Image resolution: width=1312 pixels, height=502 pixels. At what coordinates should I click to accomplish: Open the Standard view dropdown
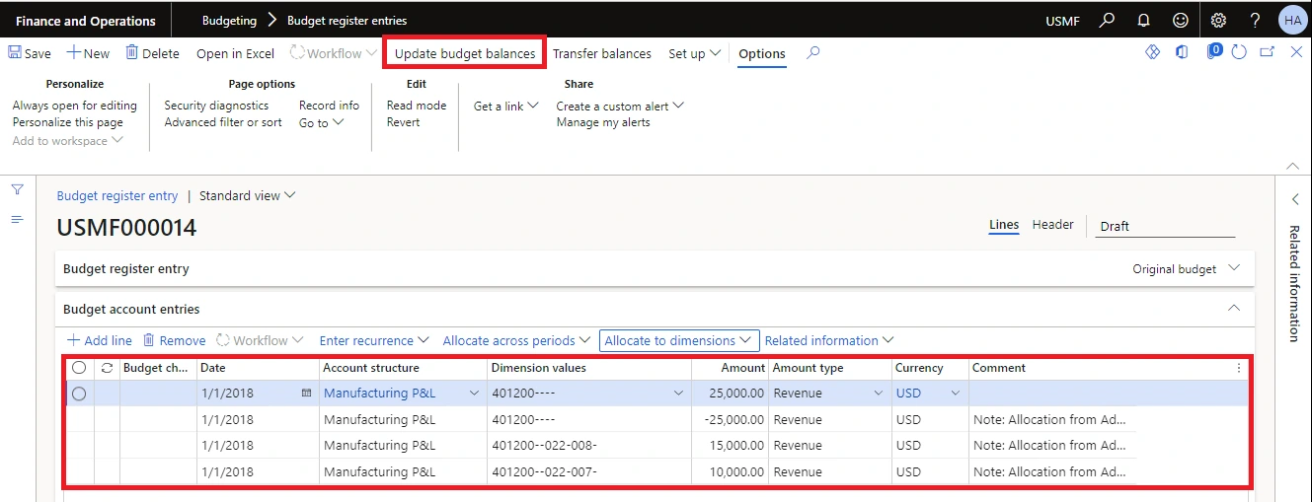(x=248, y=195)
